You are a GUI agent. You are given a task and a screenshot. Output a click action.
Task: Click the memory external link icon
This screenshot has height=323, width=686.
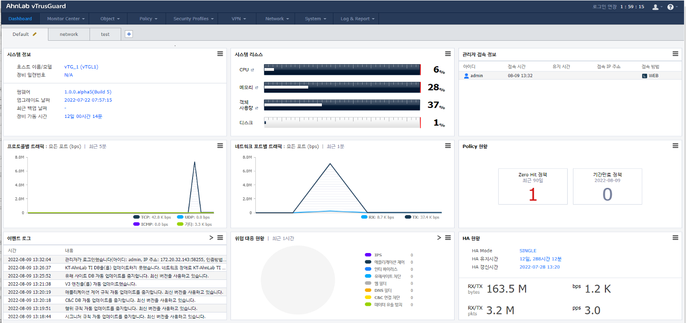256,88
